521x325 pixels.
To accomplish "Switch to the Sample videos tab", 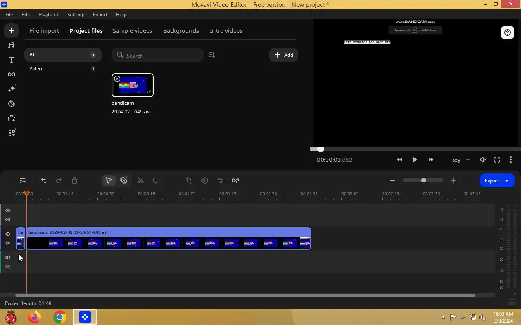I will click(x=132, y=31).
